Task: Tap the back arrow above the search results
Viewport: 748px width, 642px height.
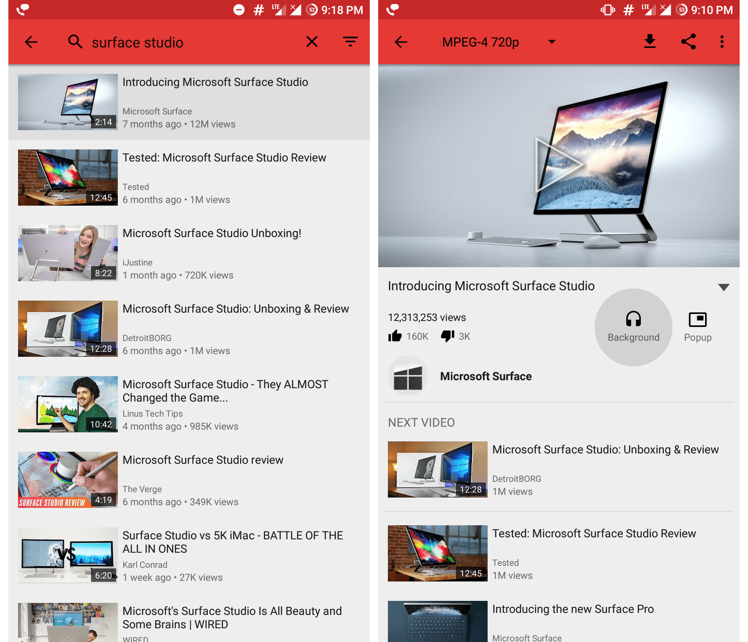Action: (31, 42)
